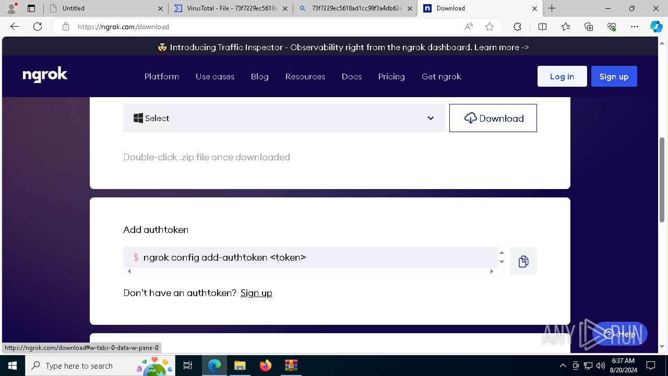Open Windows Start menu
Screen dimensions: 668x376
(13, 366)
